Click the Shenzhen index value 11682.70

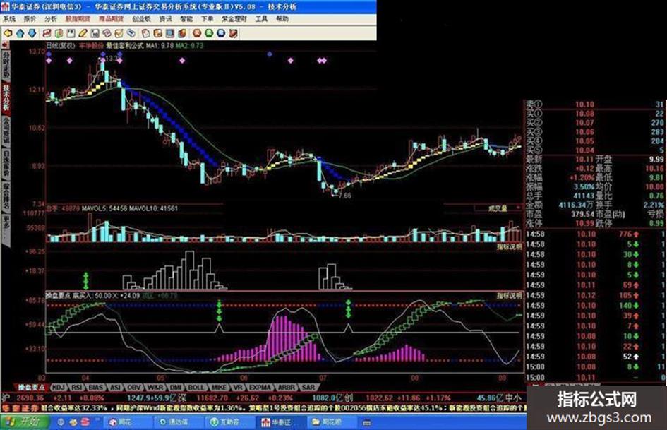point(213,398)
